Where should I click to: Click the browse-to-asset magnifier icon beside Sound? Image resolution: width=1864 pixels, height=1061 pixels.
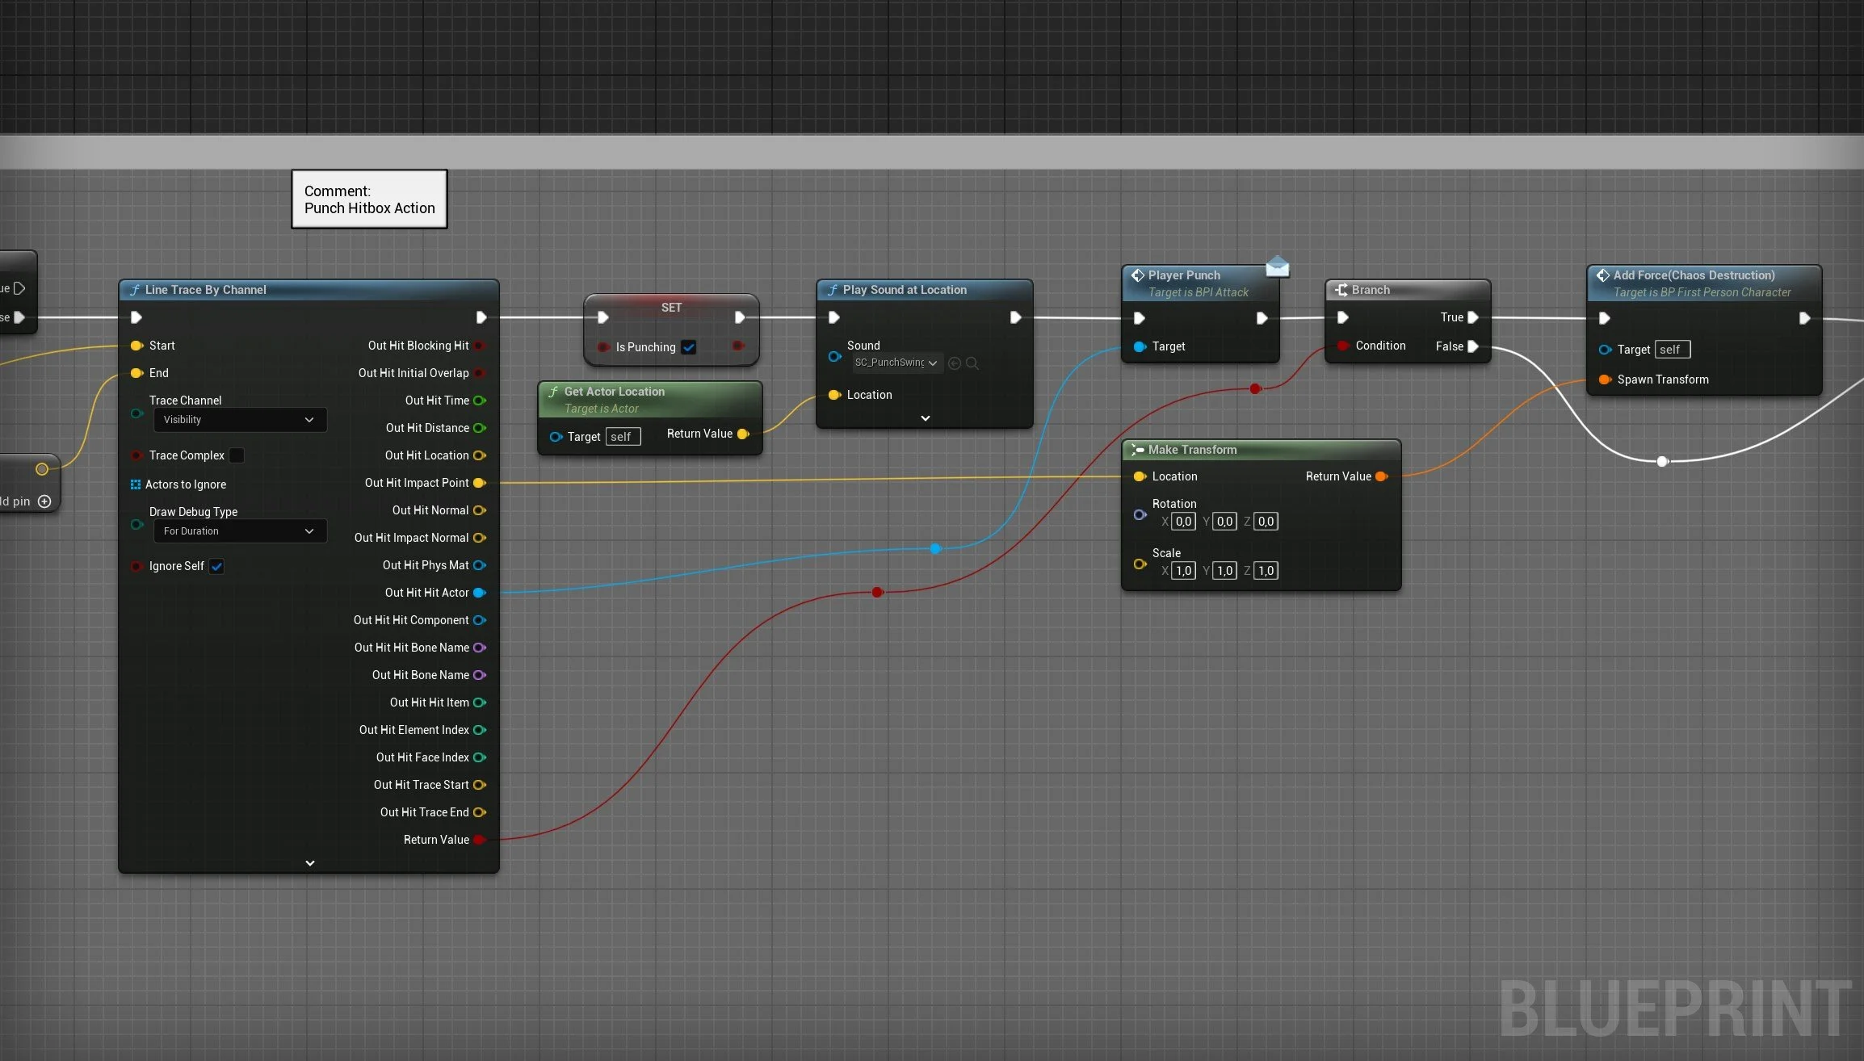click(x=972, y=363)
